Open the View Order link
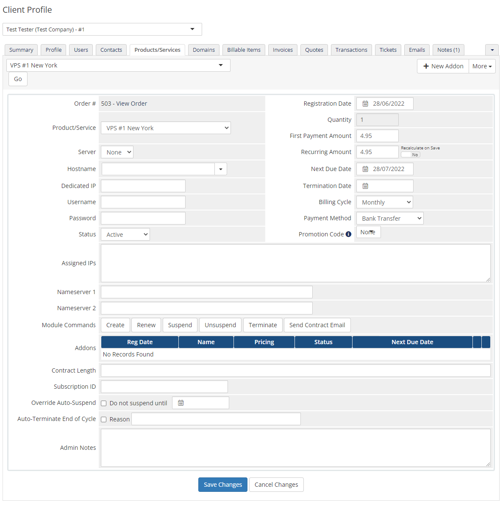Viewport: 500px width, 505px height. [131, 104]
